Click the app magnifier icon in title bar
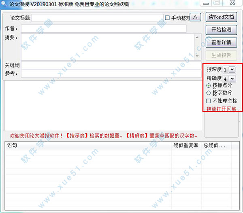The width and height of the screenshot is (243, 213). click(4, 3)
